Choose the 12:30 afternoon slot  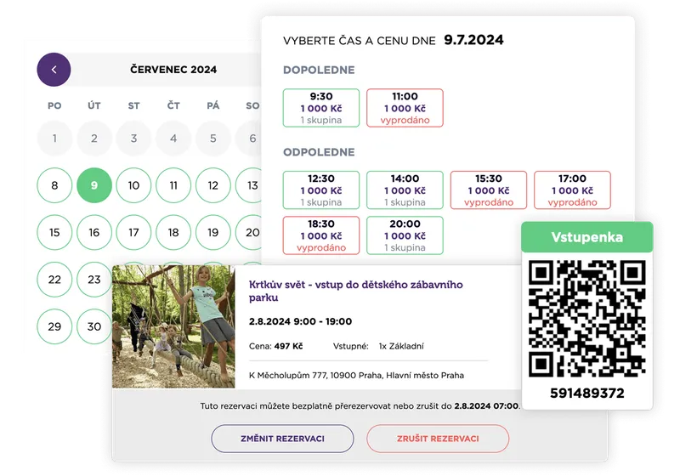(321, 190)
